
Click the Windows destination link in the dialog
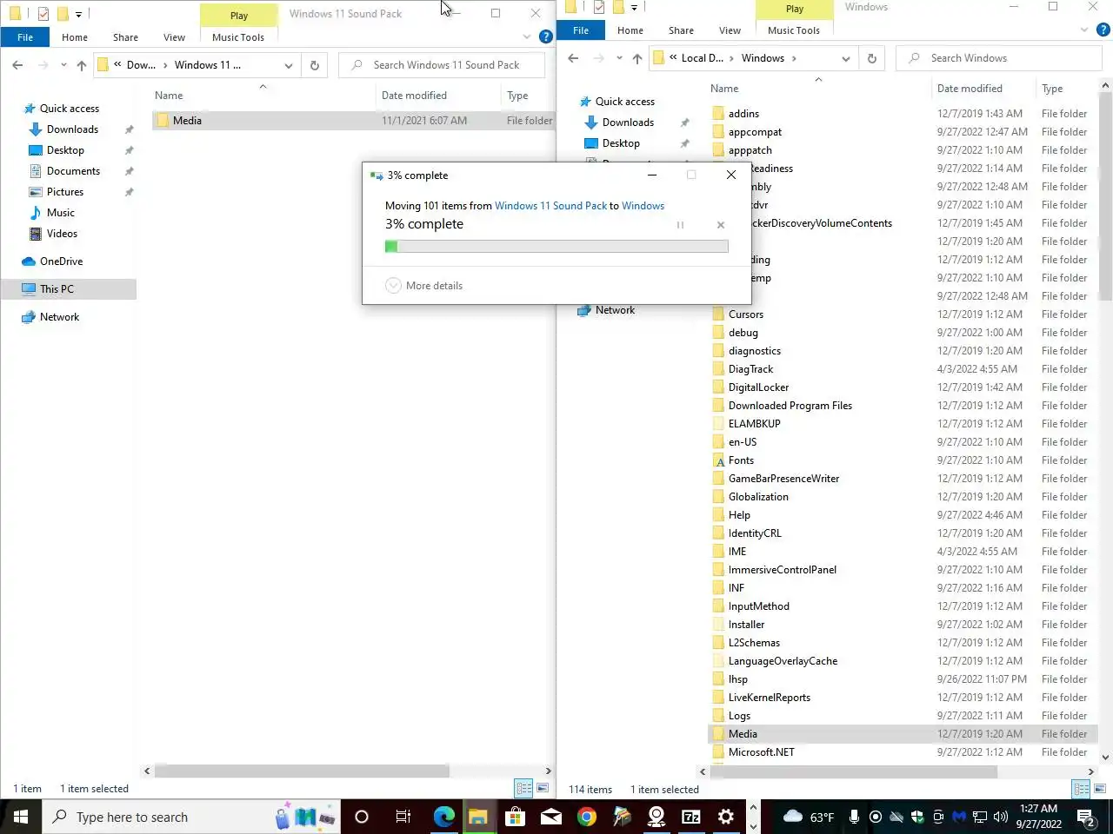coord(643,206)
